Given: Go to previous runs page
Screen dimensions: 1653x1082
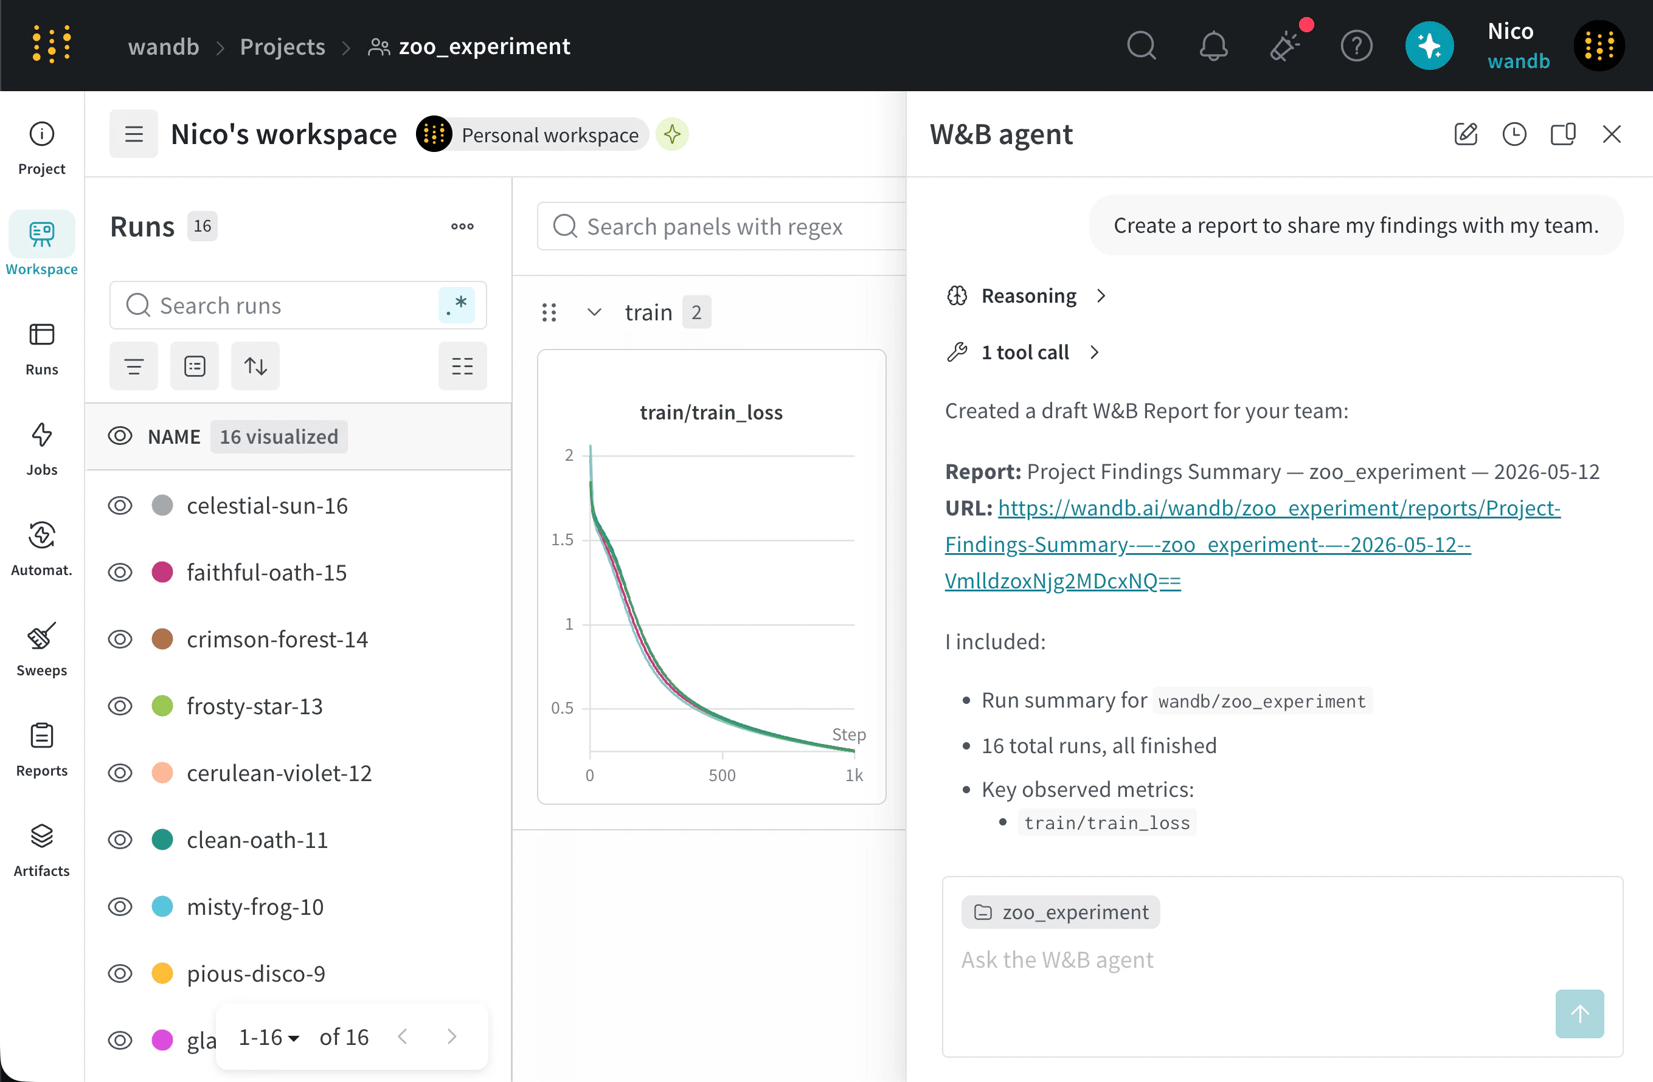Looking at the screenshot, I should tap(403, 1036).
